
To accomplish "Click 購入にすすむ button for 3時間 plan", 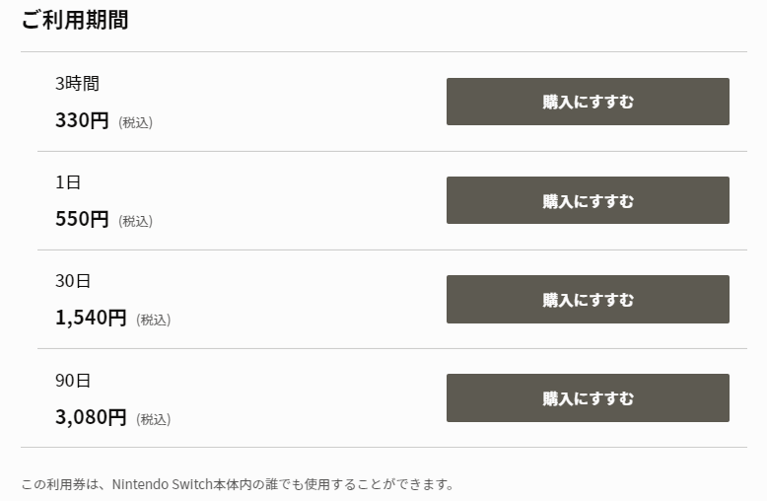I will [588, 102].
